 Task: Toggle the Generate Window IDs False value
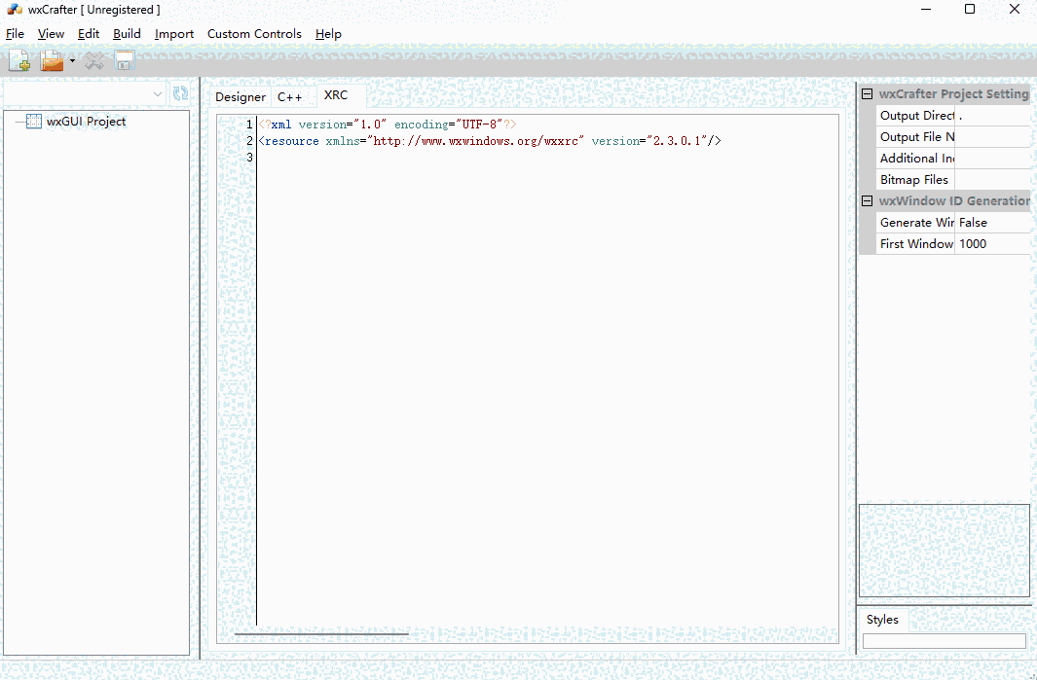[991, 223]
